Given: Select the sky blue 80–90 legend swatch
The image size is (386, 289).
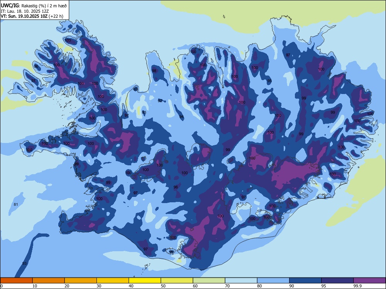Looking at the screenshot, I should point(273,281).
